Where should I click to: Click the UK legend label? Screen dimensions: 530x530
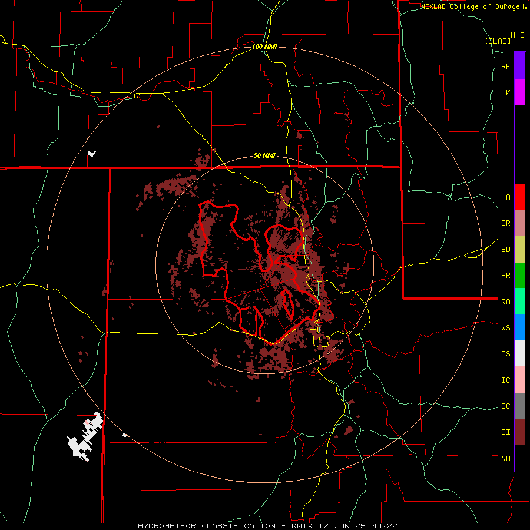pyautogui.click(x=506, y=92)
